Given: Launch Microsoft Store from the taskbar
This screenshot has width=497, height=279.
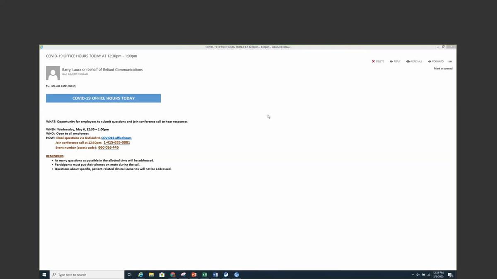Looking at the screenshot, I should pos(162,274).
